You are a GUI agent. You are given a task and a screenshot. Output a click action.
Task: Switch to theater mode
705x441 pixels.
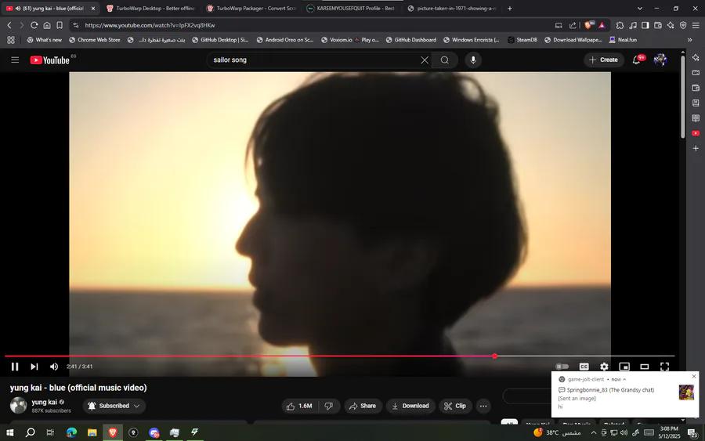(645, 367)
